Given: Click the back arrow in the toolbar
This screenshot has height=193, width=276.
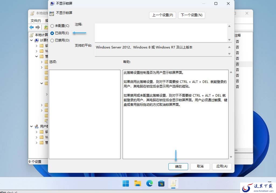Looking at the screenshot, I should click(32, 27).
